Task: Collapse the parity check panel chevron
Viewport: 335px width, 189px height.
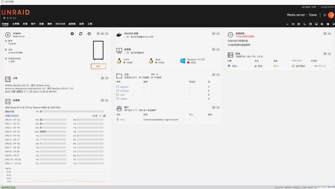Action: pyautogui.click(x=330, y=34)
